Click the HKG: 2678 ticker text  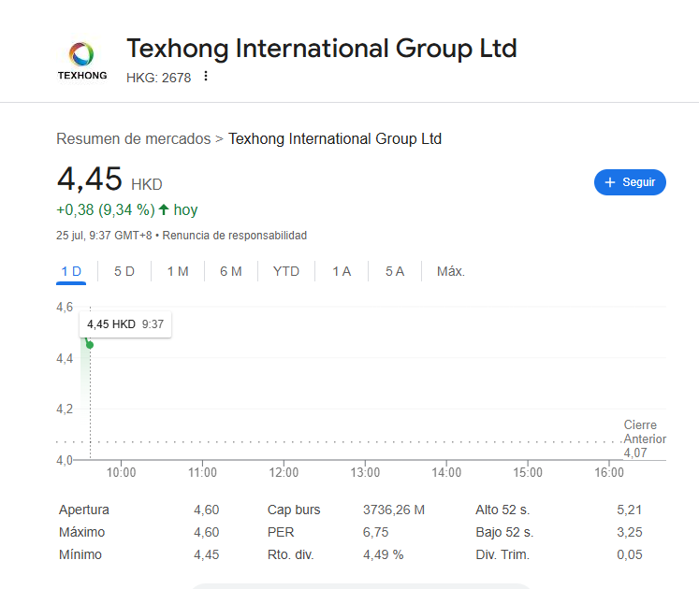[159, 78]
